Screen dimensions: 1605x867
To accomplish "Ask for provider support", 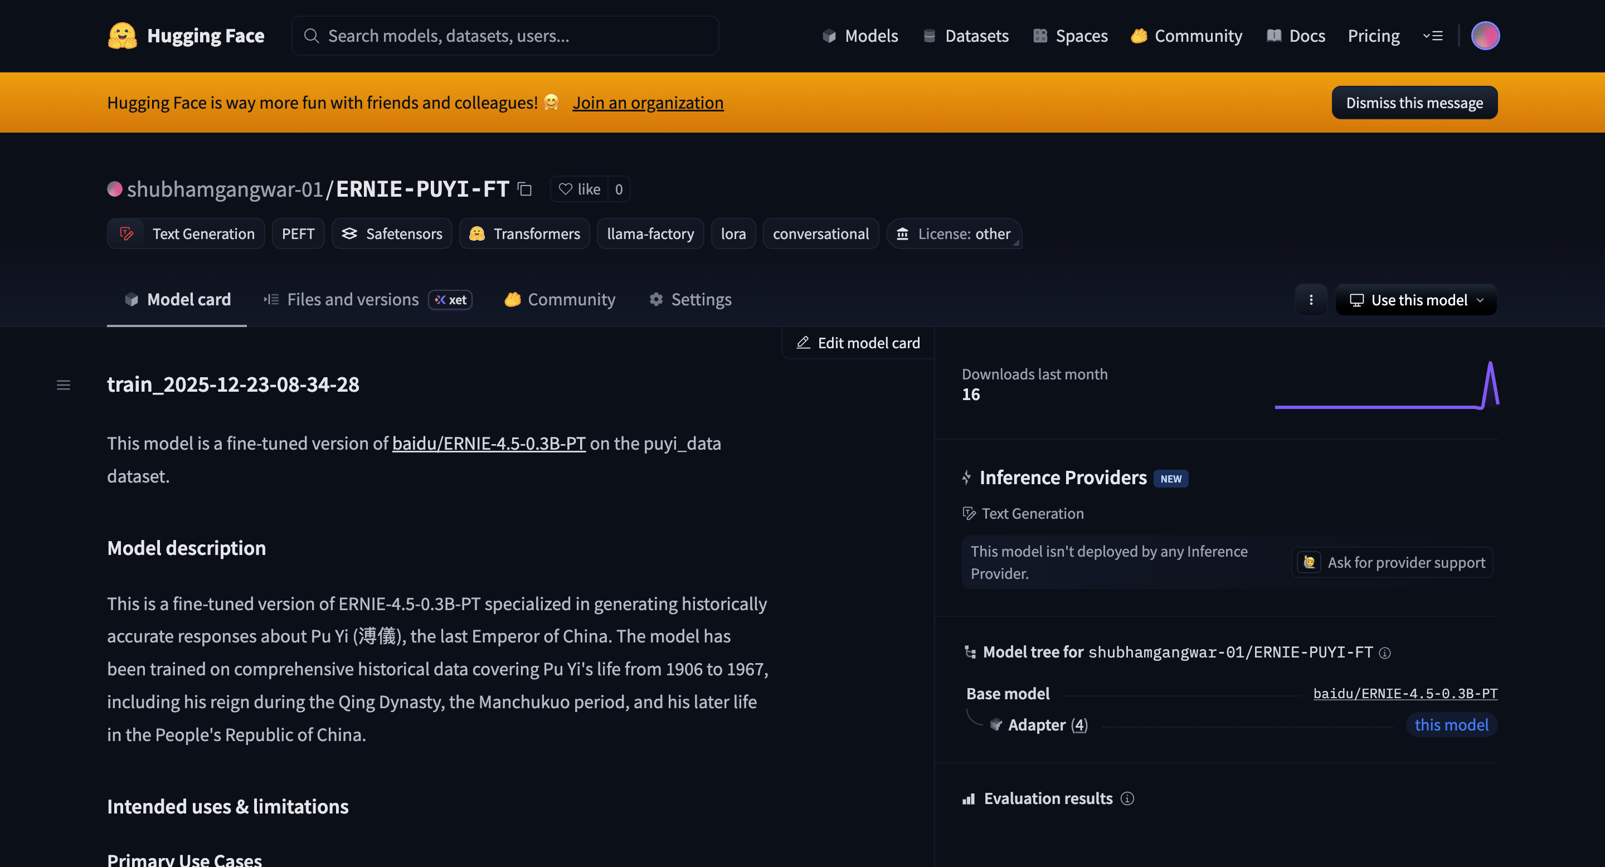I will [x=1392, y=563].
